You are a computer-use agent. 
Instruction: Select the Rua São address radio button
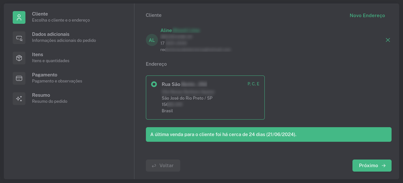pyautogui.click(x=154, y=84)
